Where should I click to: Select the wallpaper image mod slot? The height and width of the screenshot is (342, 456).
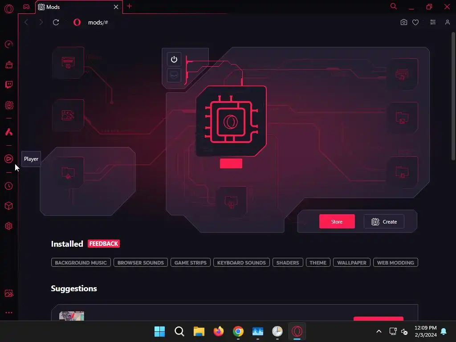68,115
